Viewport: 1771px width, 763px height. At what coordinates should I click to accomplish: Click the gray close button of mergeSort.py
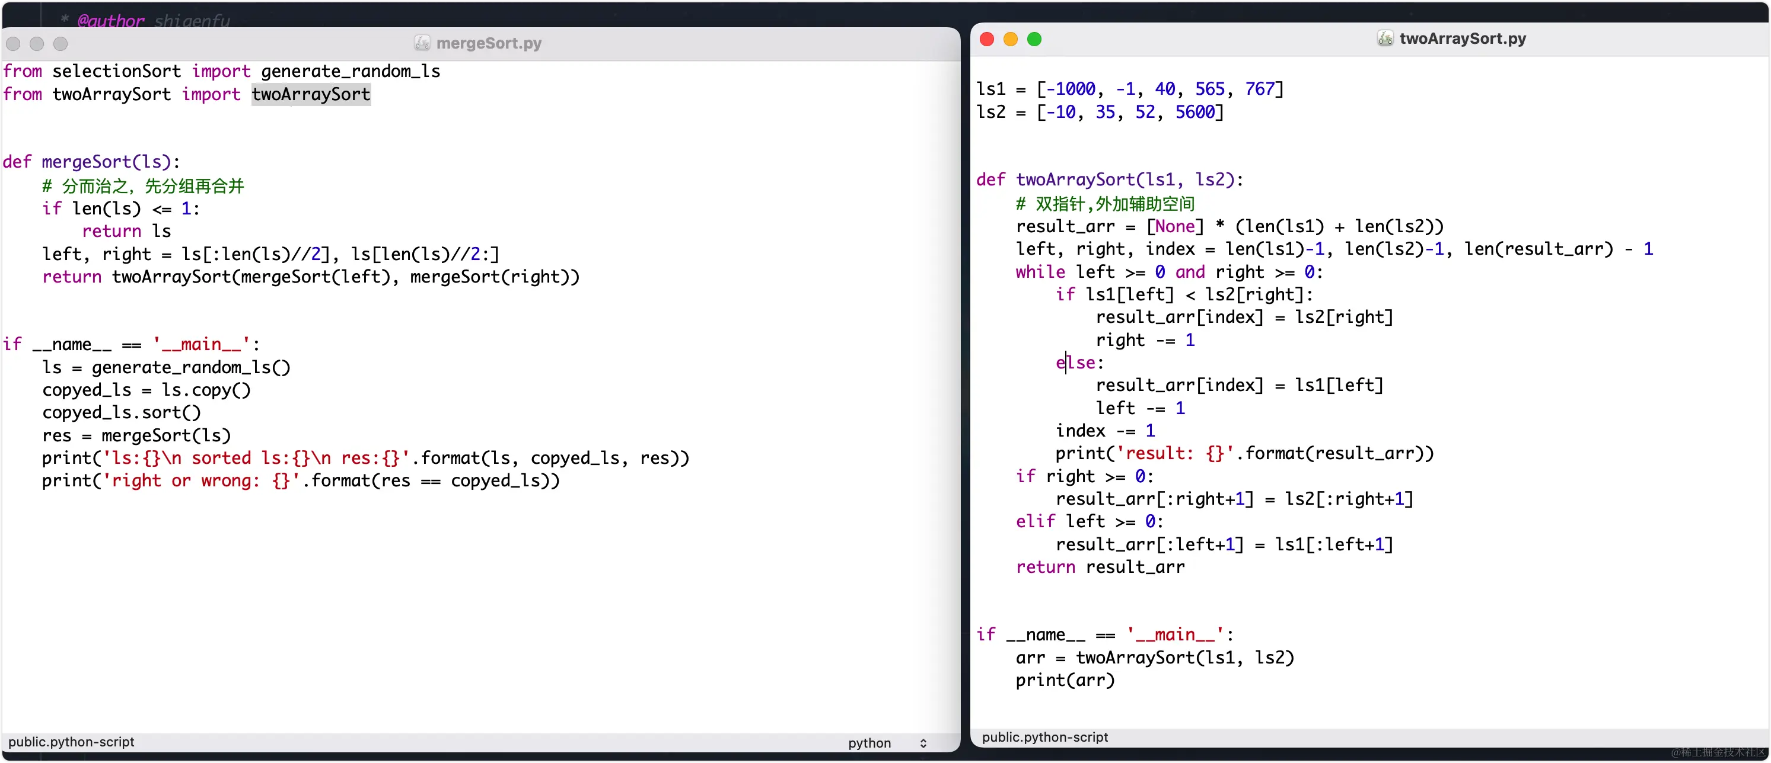coord(13,44)
